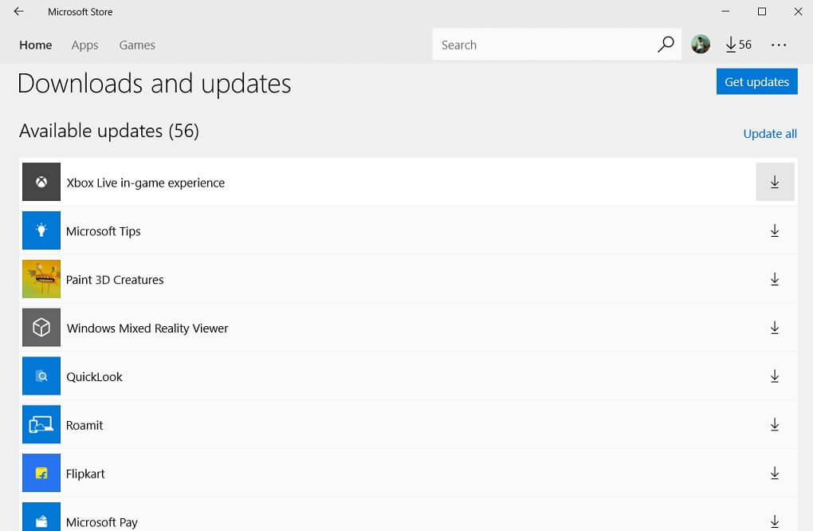Select the 'Microsoft Tips' row text
The image size is (813, 531).
tap(103, 231)
